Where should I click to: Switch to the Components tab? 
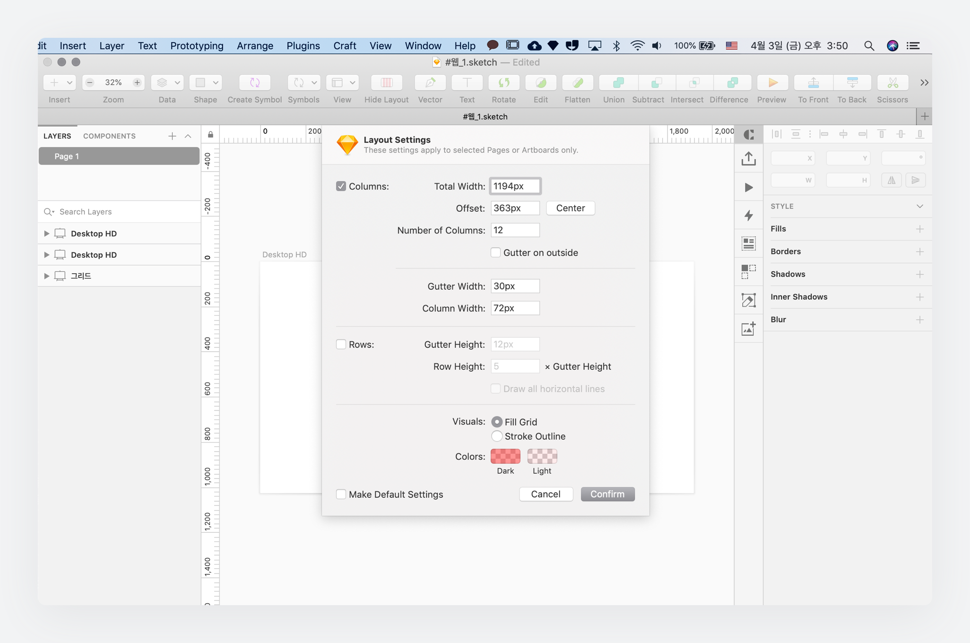tap(109, 136)
